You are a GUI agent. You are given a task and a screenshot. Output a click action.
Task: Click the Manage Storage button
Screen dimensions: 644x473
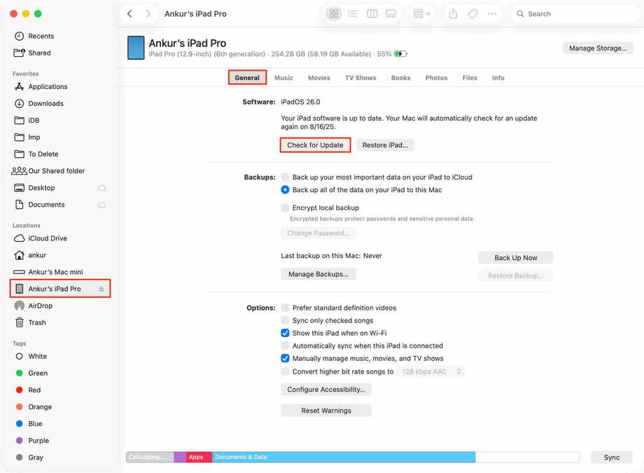click(x=597, y=48)
